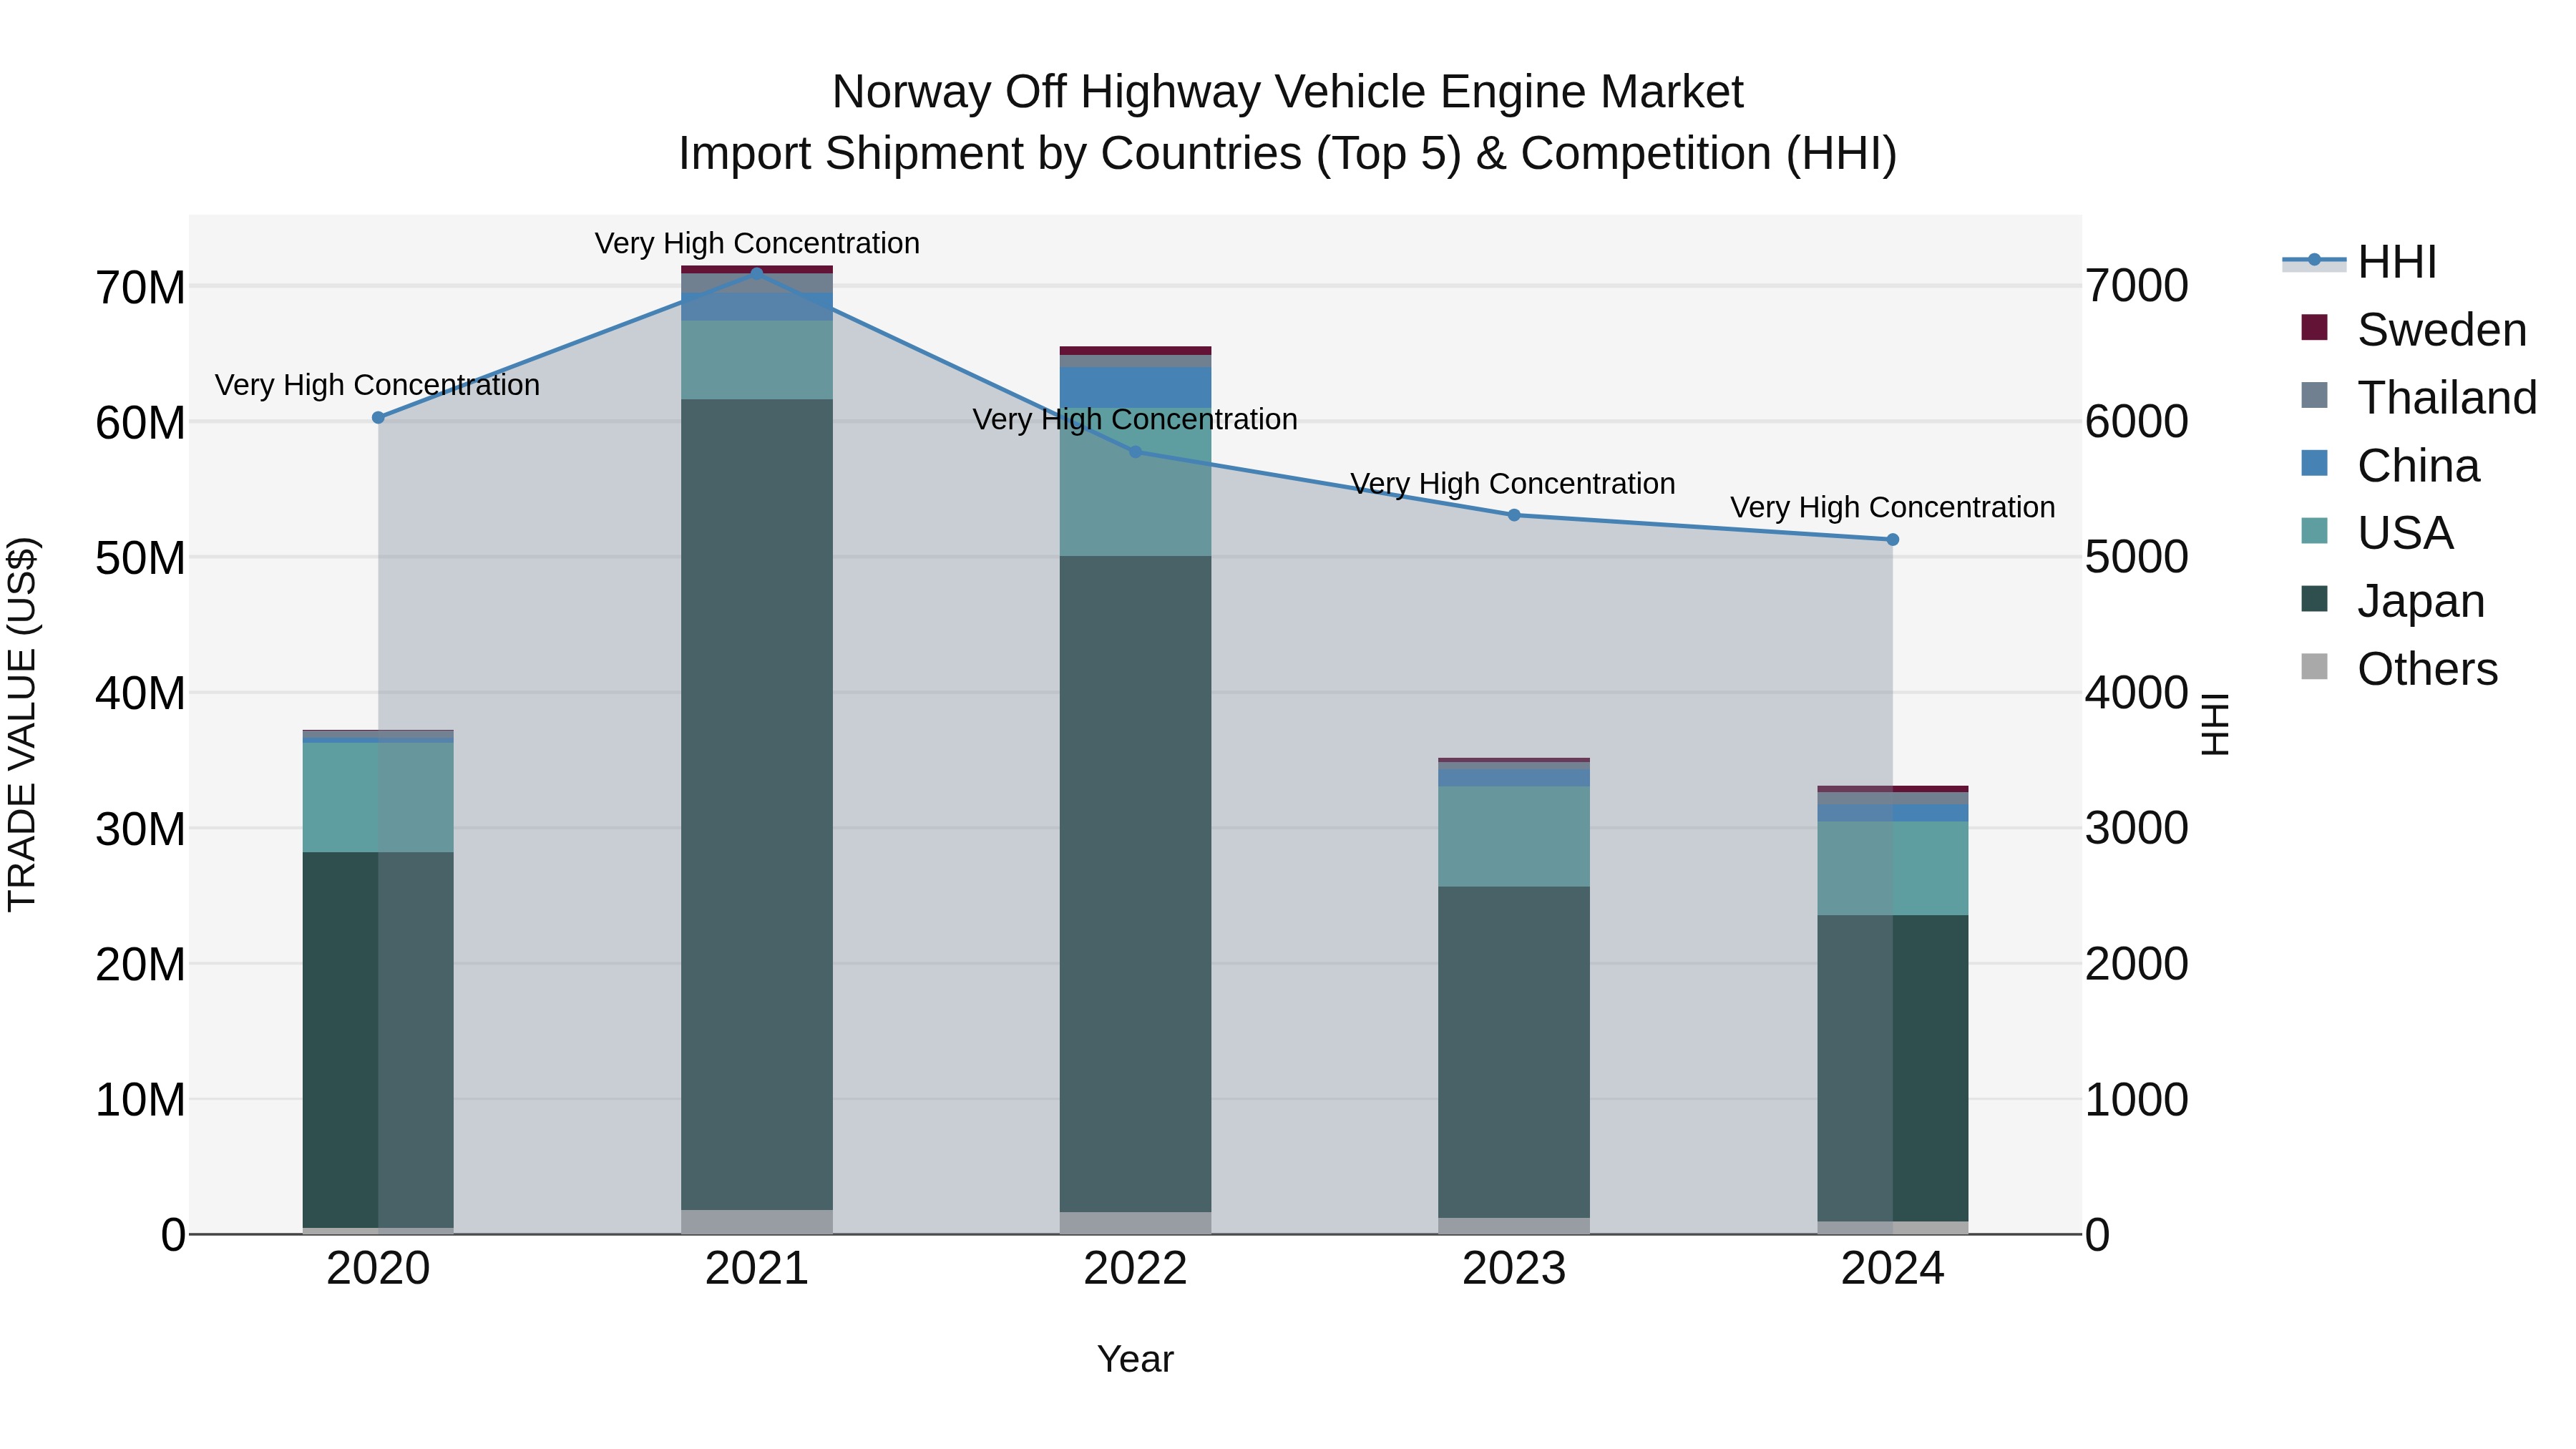Toggle the Japan legend entry
Viewport: 2576px width, 1449px height.
click(2392, 600)
